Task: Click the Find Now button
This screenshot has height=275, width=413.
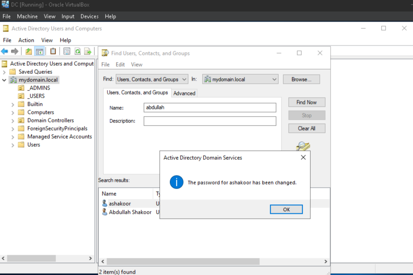Action: 307,102
